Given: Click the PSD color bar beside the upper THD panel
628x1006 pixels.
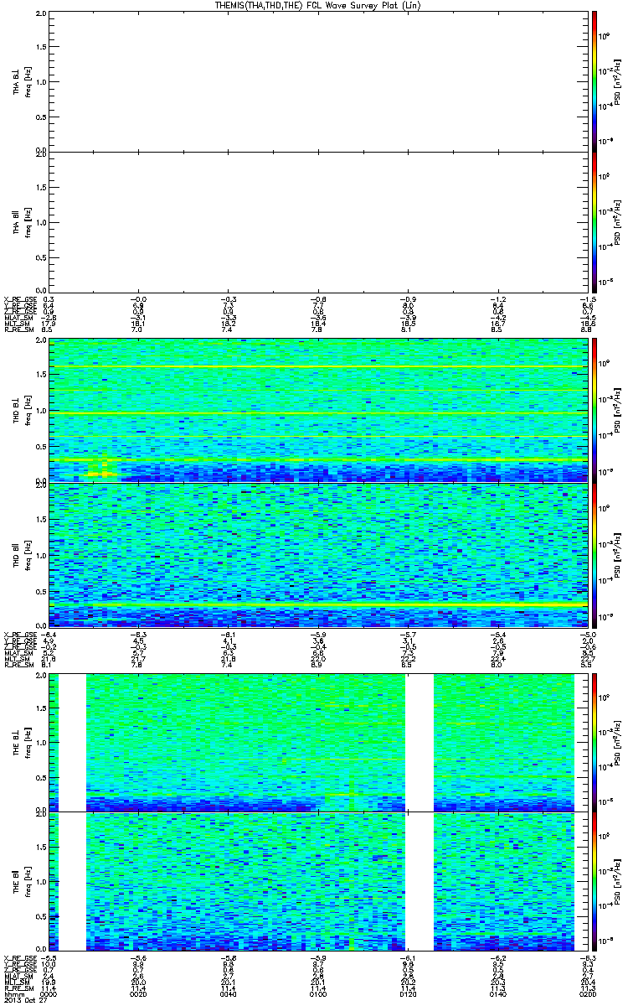Looking at the screenshot, I should 595,410.
